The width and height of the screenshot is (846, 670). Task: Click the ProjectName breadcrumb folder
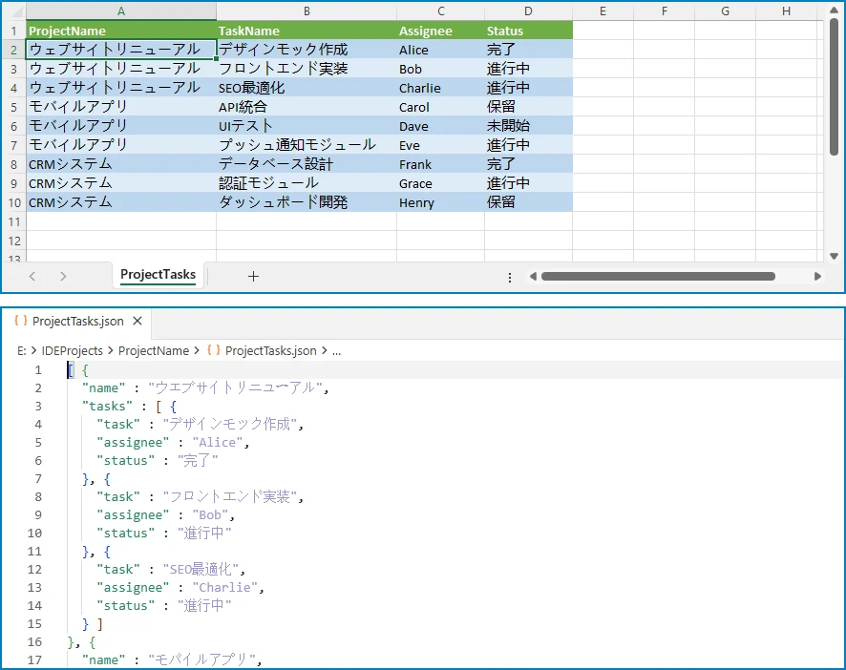point(154,350)
